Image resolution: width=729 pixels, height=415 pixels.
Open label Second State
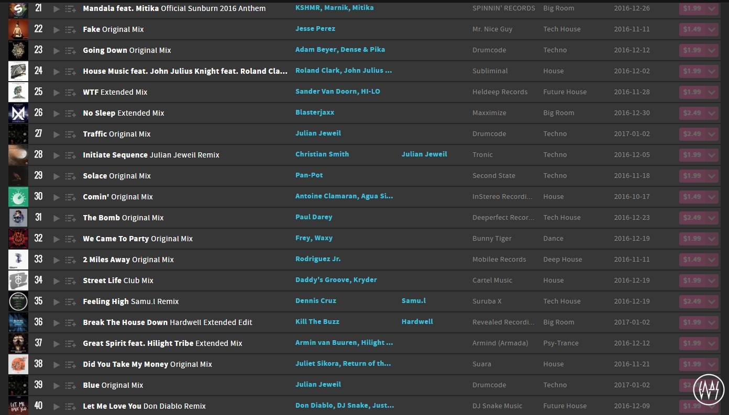tap(494, 176)
